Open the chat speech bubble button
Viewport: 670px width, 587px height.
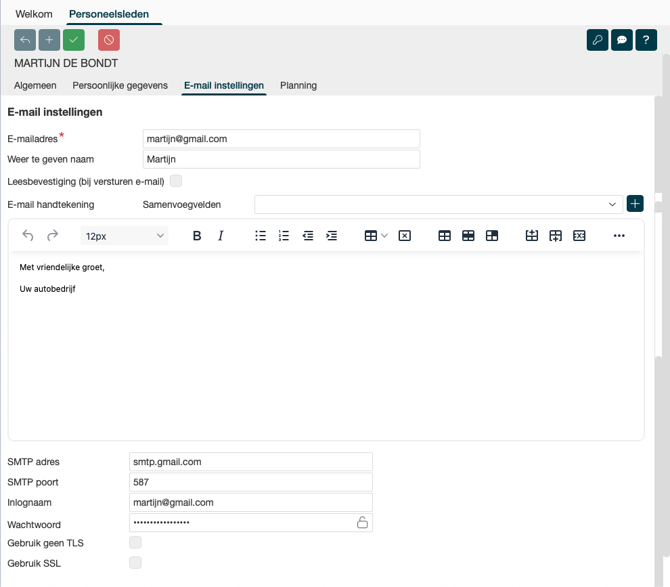pyautogui.click(x=622, y=40)
